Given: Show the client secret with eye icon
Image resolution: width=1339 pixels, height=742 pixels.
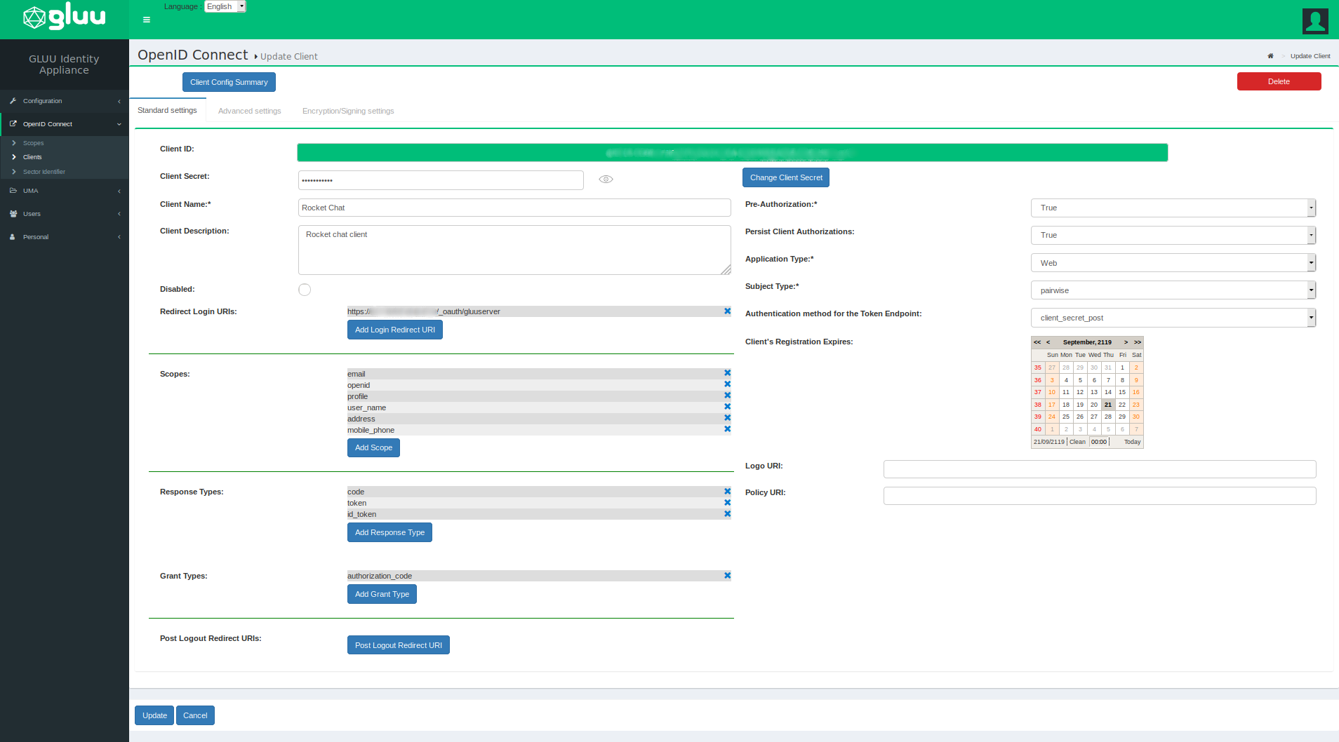Looking at the screenshot, I should 606,180.
